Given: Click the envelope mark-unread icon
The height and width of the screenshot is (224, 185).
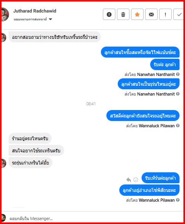Looking at the screenshot, I should coord(151,14).
